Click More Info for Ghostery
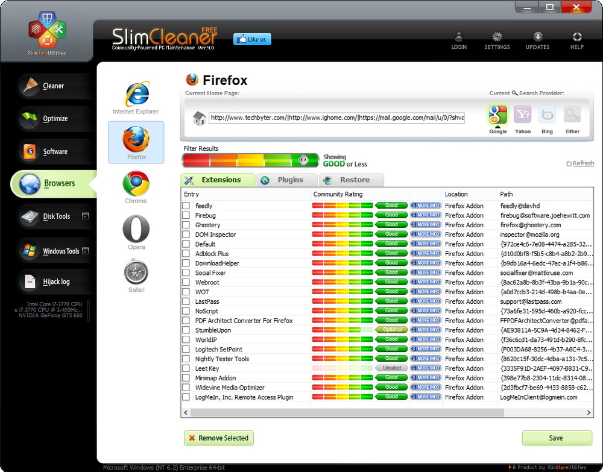603x472 pixels. 425,224
